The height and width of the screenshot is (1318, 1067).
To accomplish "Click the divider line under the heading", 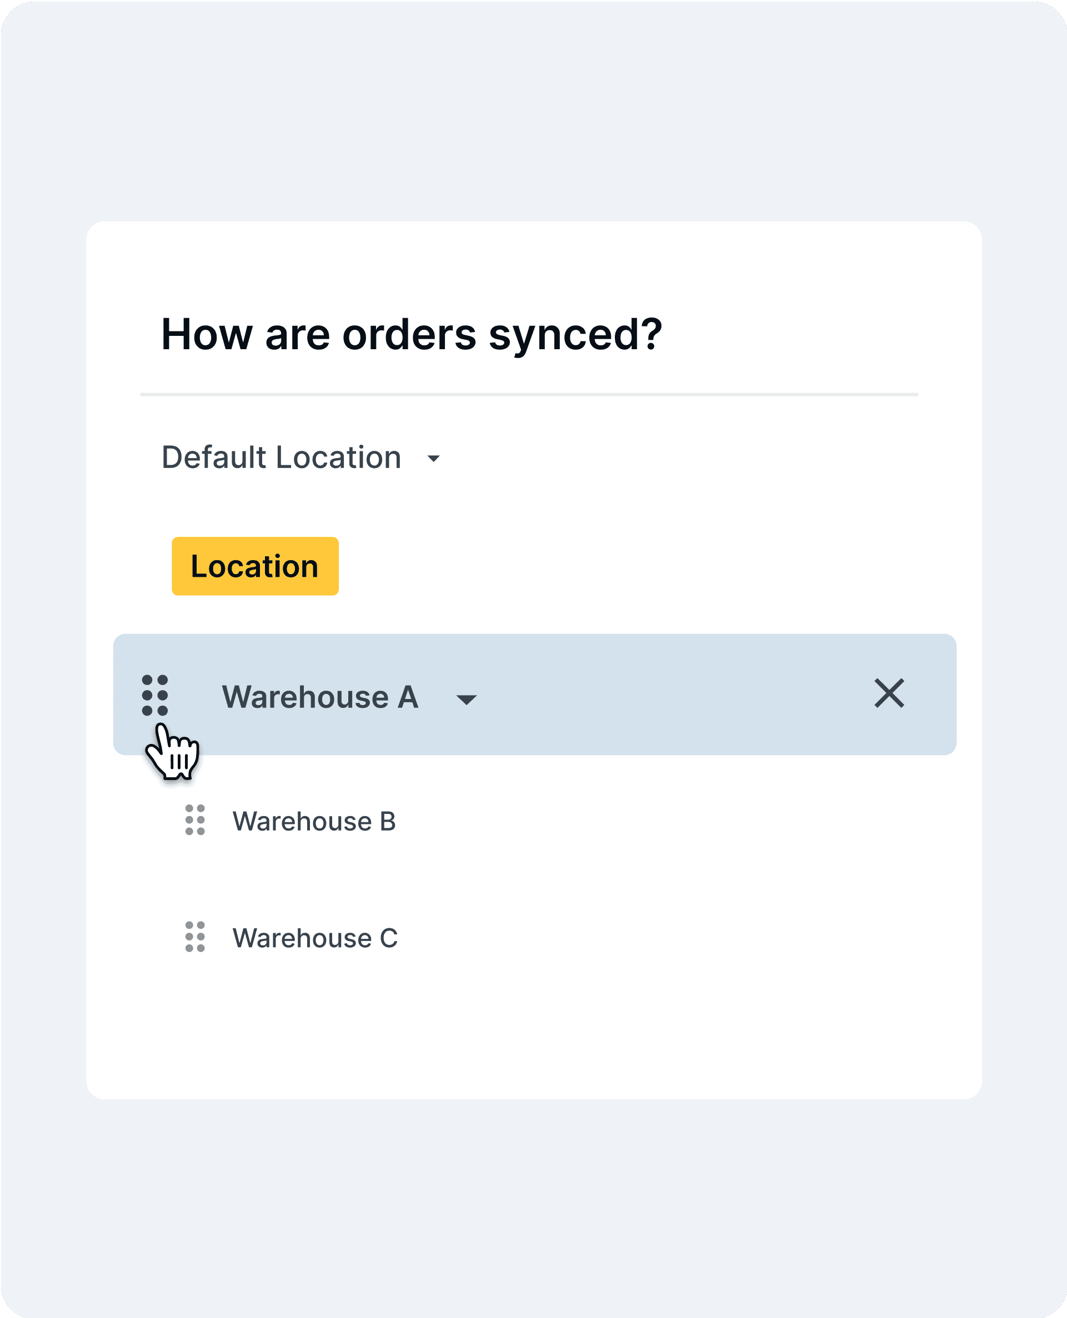I will tap(529, 395).
